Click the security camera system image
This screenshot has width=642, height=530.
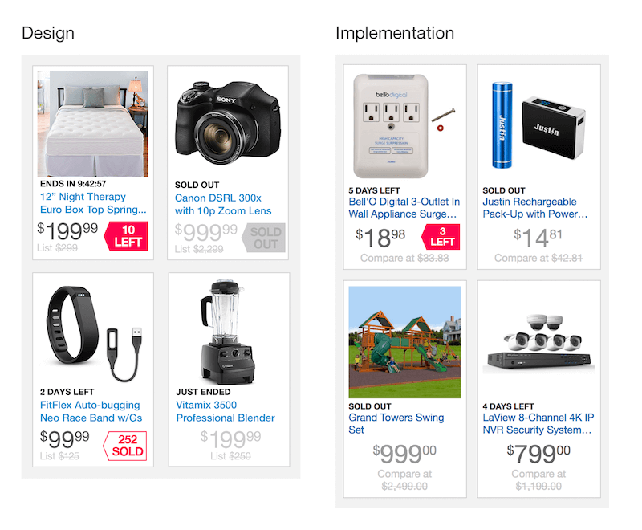(538, 345)
